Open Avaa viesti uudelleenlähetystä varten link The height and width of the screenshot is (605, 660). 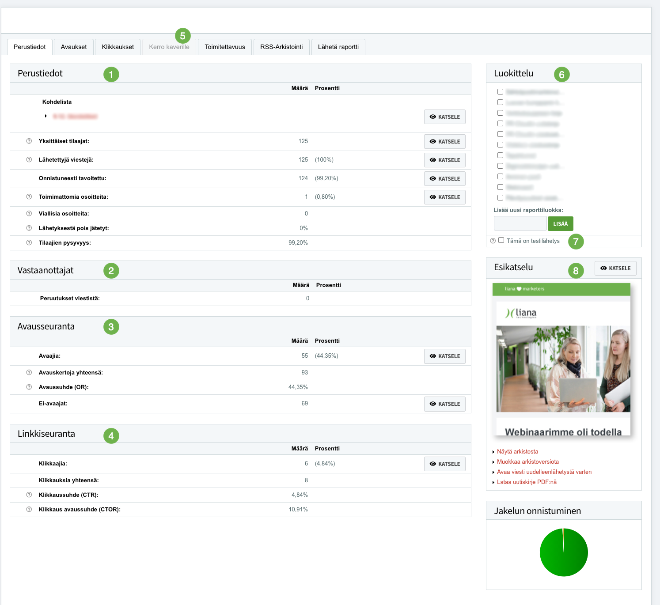[x=544, y=472]
